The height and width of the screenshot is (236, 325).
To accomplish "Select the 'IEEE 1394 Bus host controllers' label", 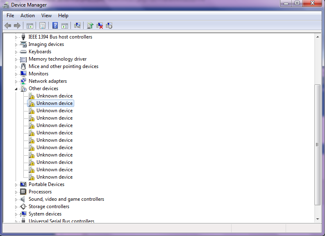I will [60, 37].
